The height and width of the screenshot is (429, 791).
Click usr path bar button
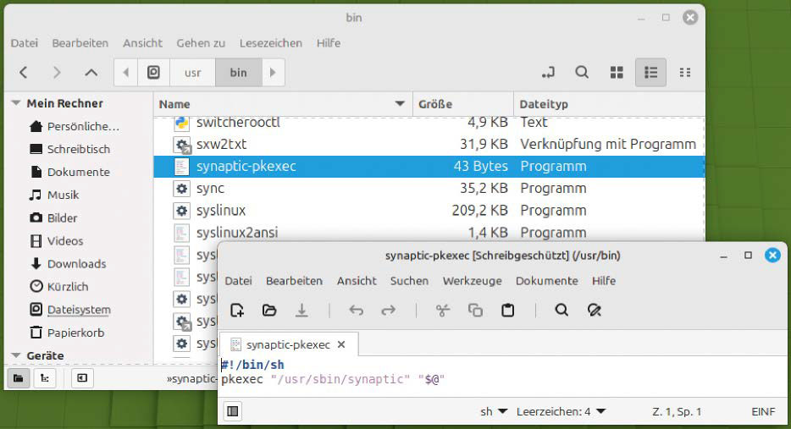coord(193,73)
